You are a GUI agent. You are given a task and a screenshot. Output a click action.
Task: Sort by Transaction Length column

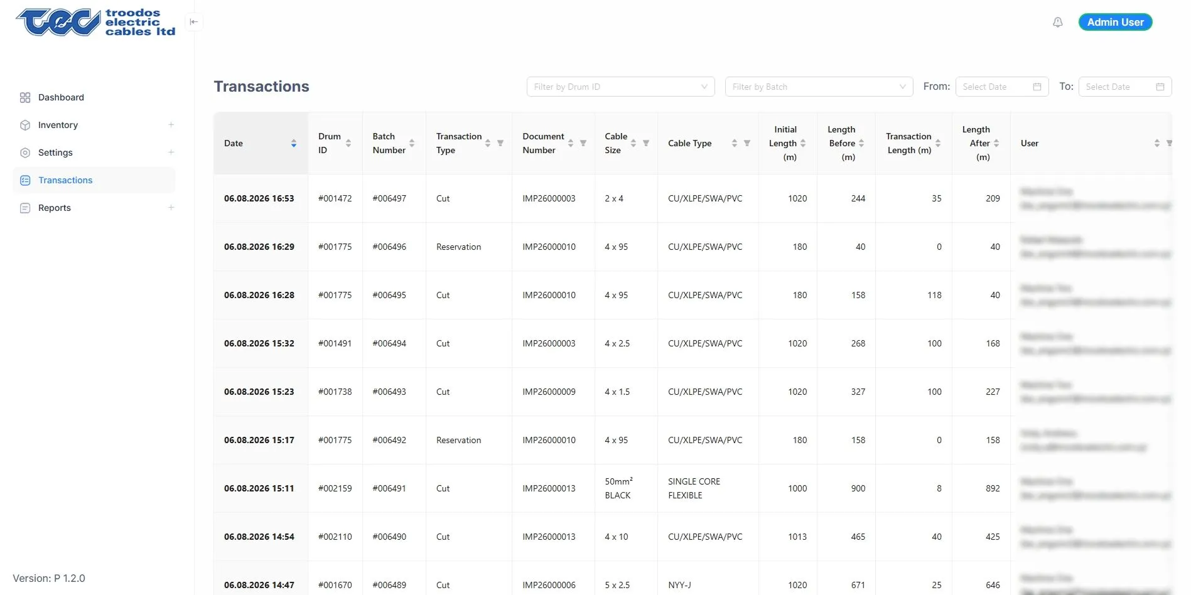coord(938,143)
